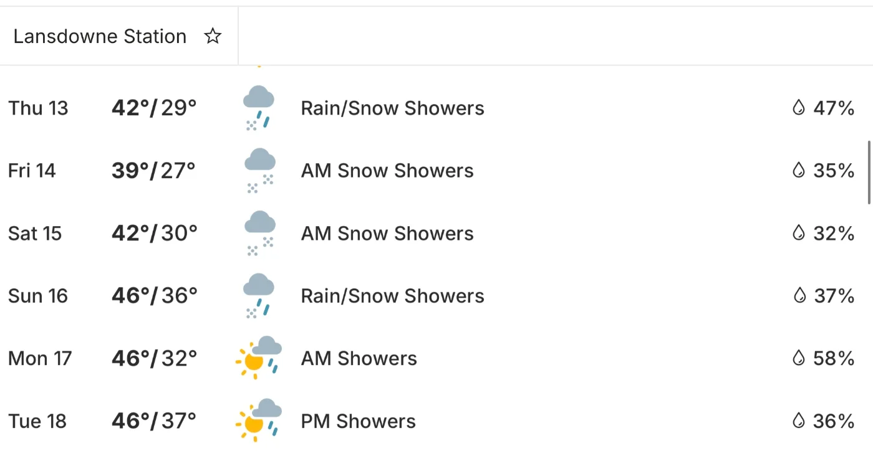Open the Lansdowne Station location tab
This screenshot has height=469, width=873.
(x=100, y=37)
